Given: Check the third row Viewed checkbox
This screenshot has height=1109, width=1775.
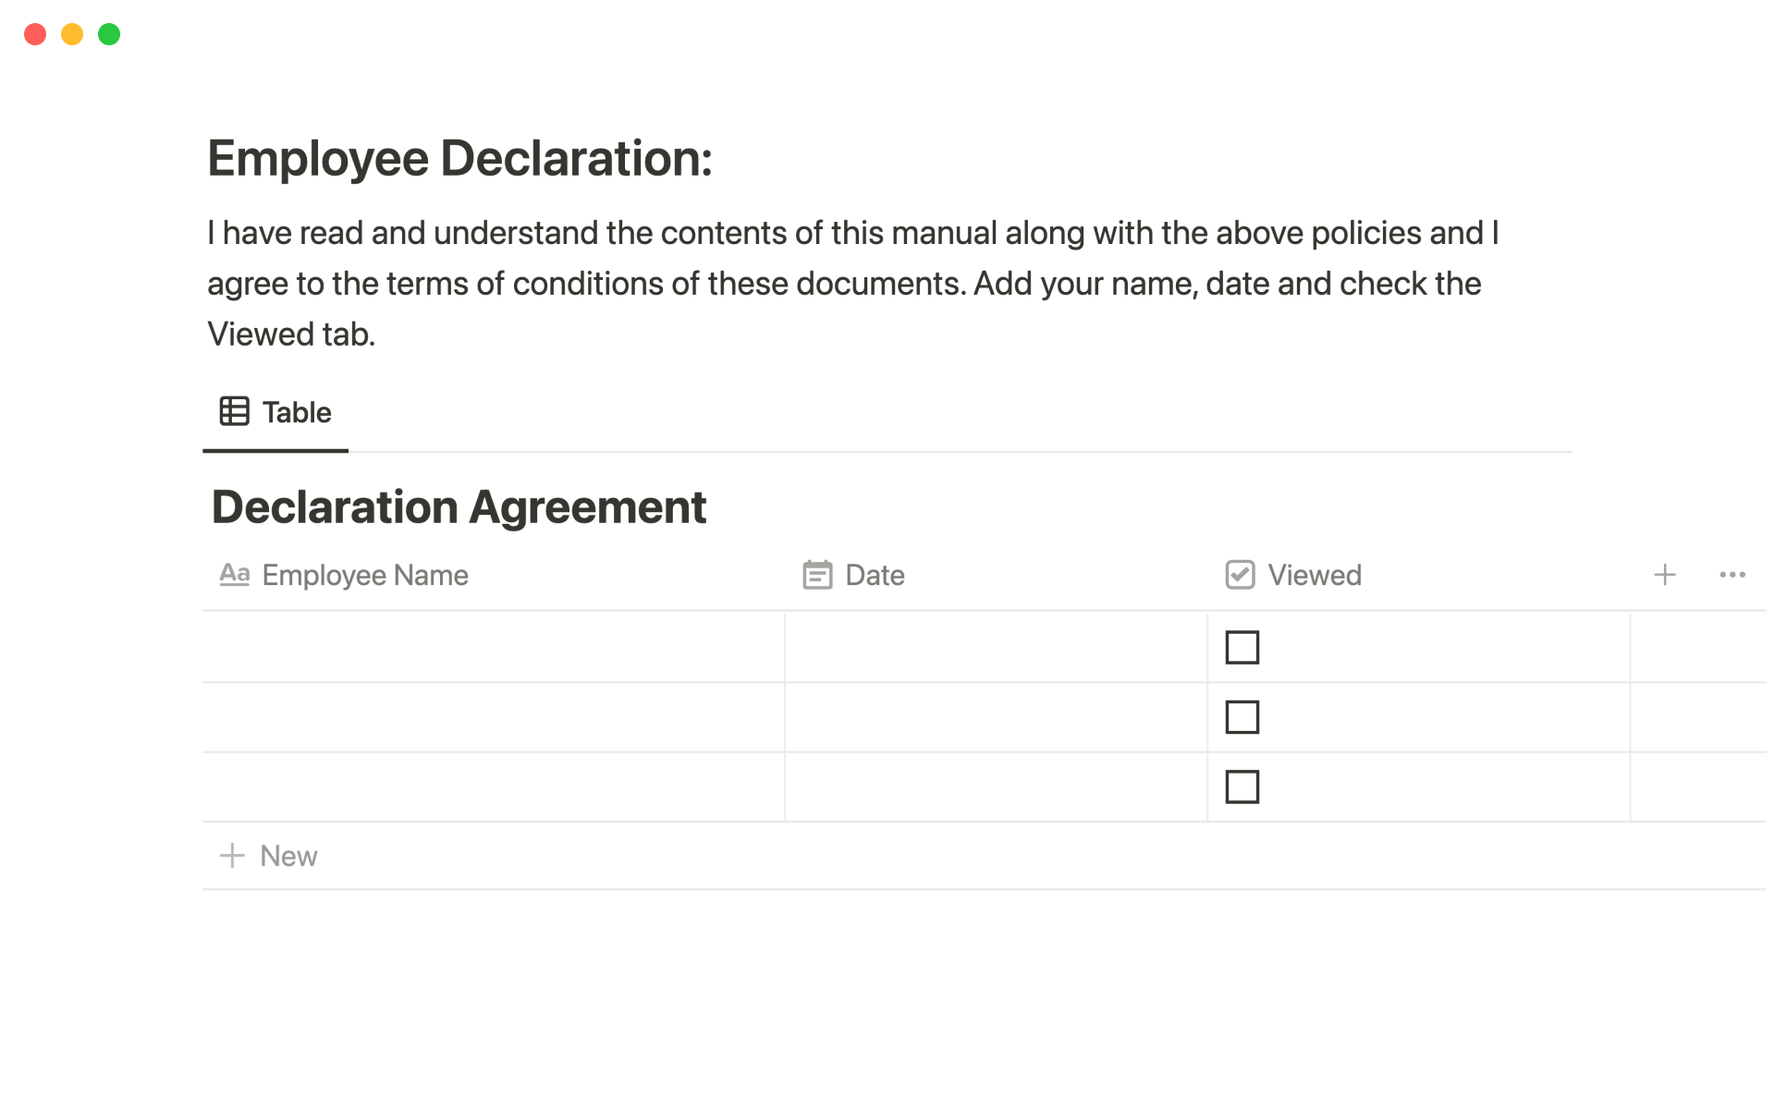Looking at the screenshot, I should tap(1242, 787).
